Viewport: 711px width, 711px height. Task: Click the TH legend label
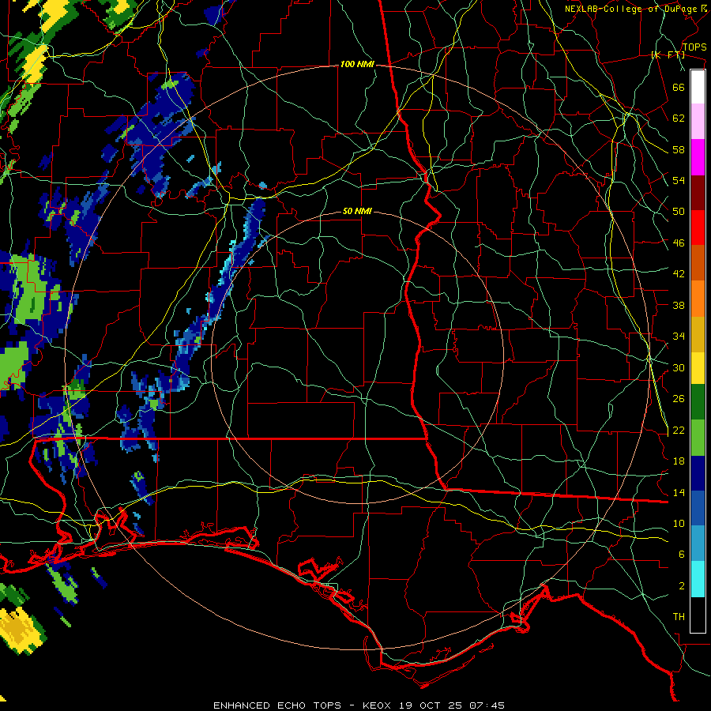coord(679,617)
